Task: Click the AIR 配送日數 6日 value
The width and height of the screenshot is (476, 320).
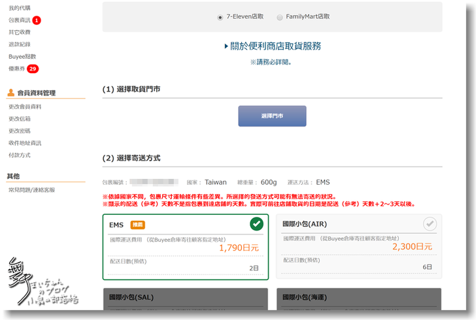Action: 428,267
